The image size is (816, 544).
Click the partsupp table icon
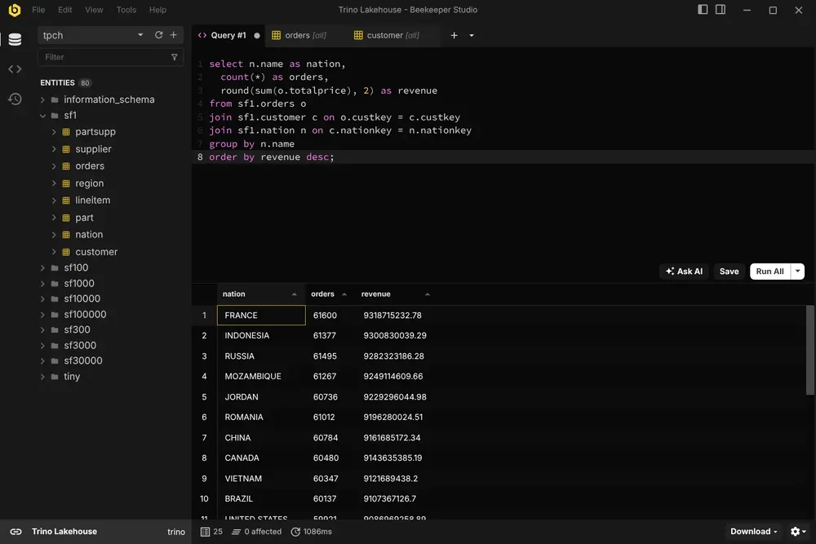[x=66, y=132]
